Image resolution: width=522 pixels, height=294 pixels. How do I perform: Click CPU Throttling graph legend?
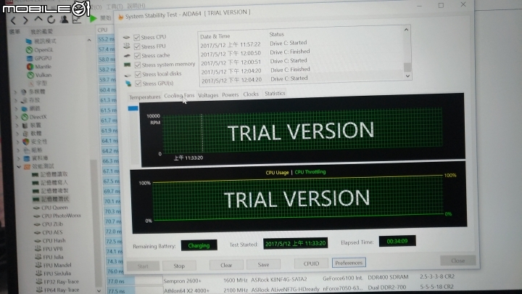pyautogui.click(x=310, y=172)
